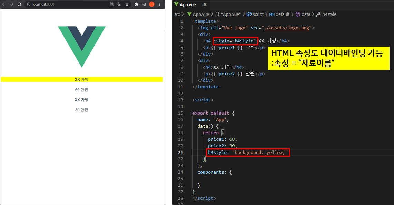Close the App.vue editor tab
Viewport: 394px width, 205px height.
[205, 4]
